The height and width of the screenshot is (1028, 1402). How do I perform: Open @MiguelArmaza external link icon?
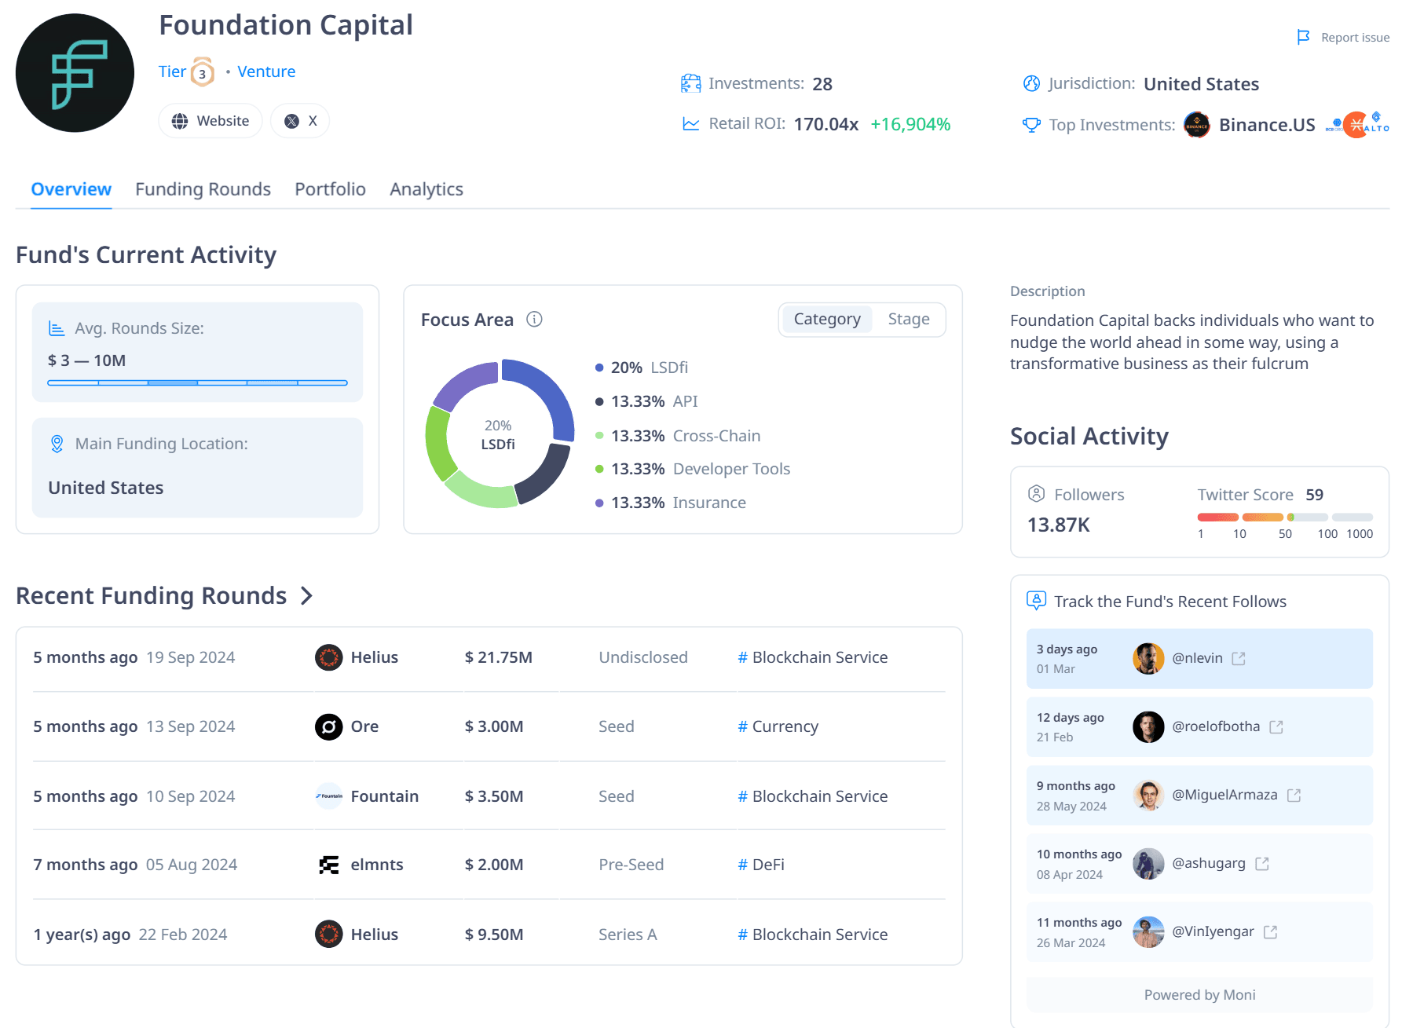(x=1294, y=795)
